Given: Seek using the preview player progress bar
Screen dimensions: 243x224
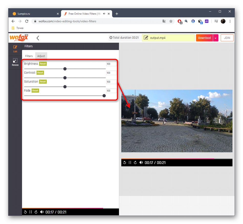Looking at the screenshot, I should click(x=177, y=159).
